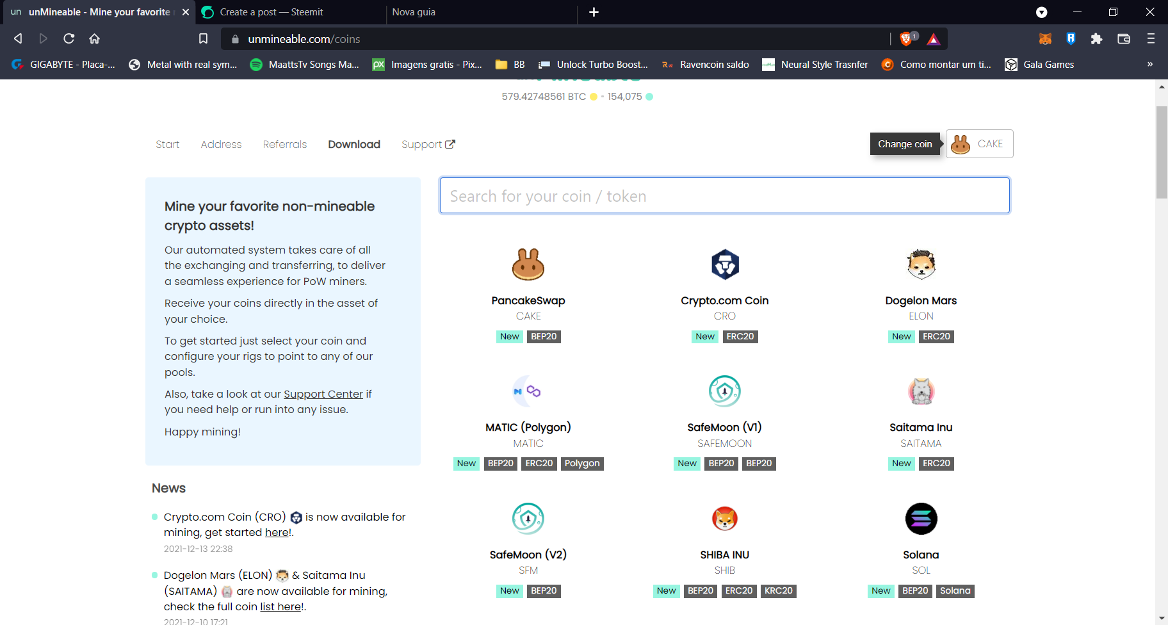Click the Solana tag under SOL

[955, 591]
